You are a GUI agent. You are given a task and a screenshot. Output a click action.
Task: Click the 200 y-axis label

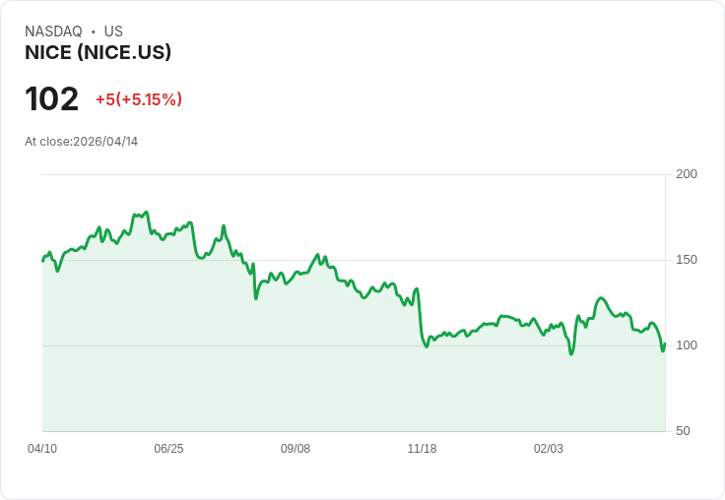[x=687, y=174]
